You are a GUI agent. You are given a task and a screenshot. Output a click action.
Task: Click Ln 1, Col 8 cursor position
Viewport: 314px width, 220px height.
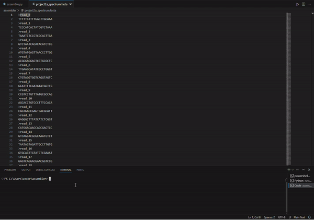[254, 217]
